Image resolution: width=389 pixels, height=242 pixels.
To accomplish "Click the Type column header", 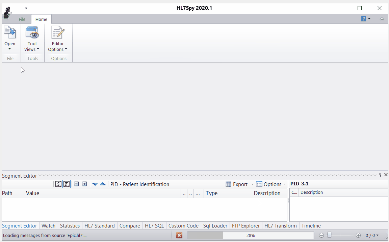I will coord(228,193).
